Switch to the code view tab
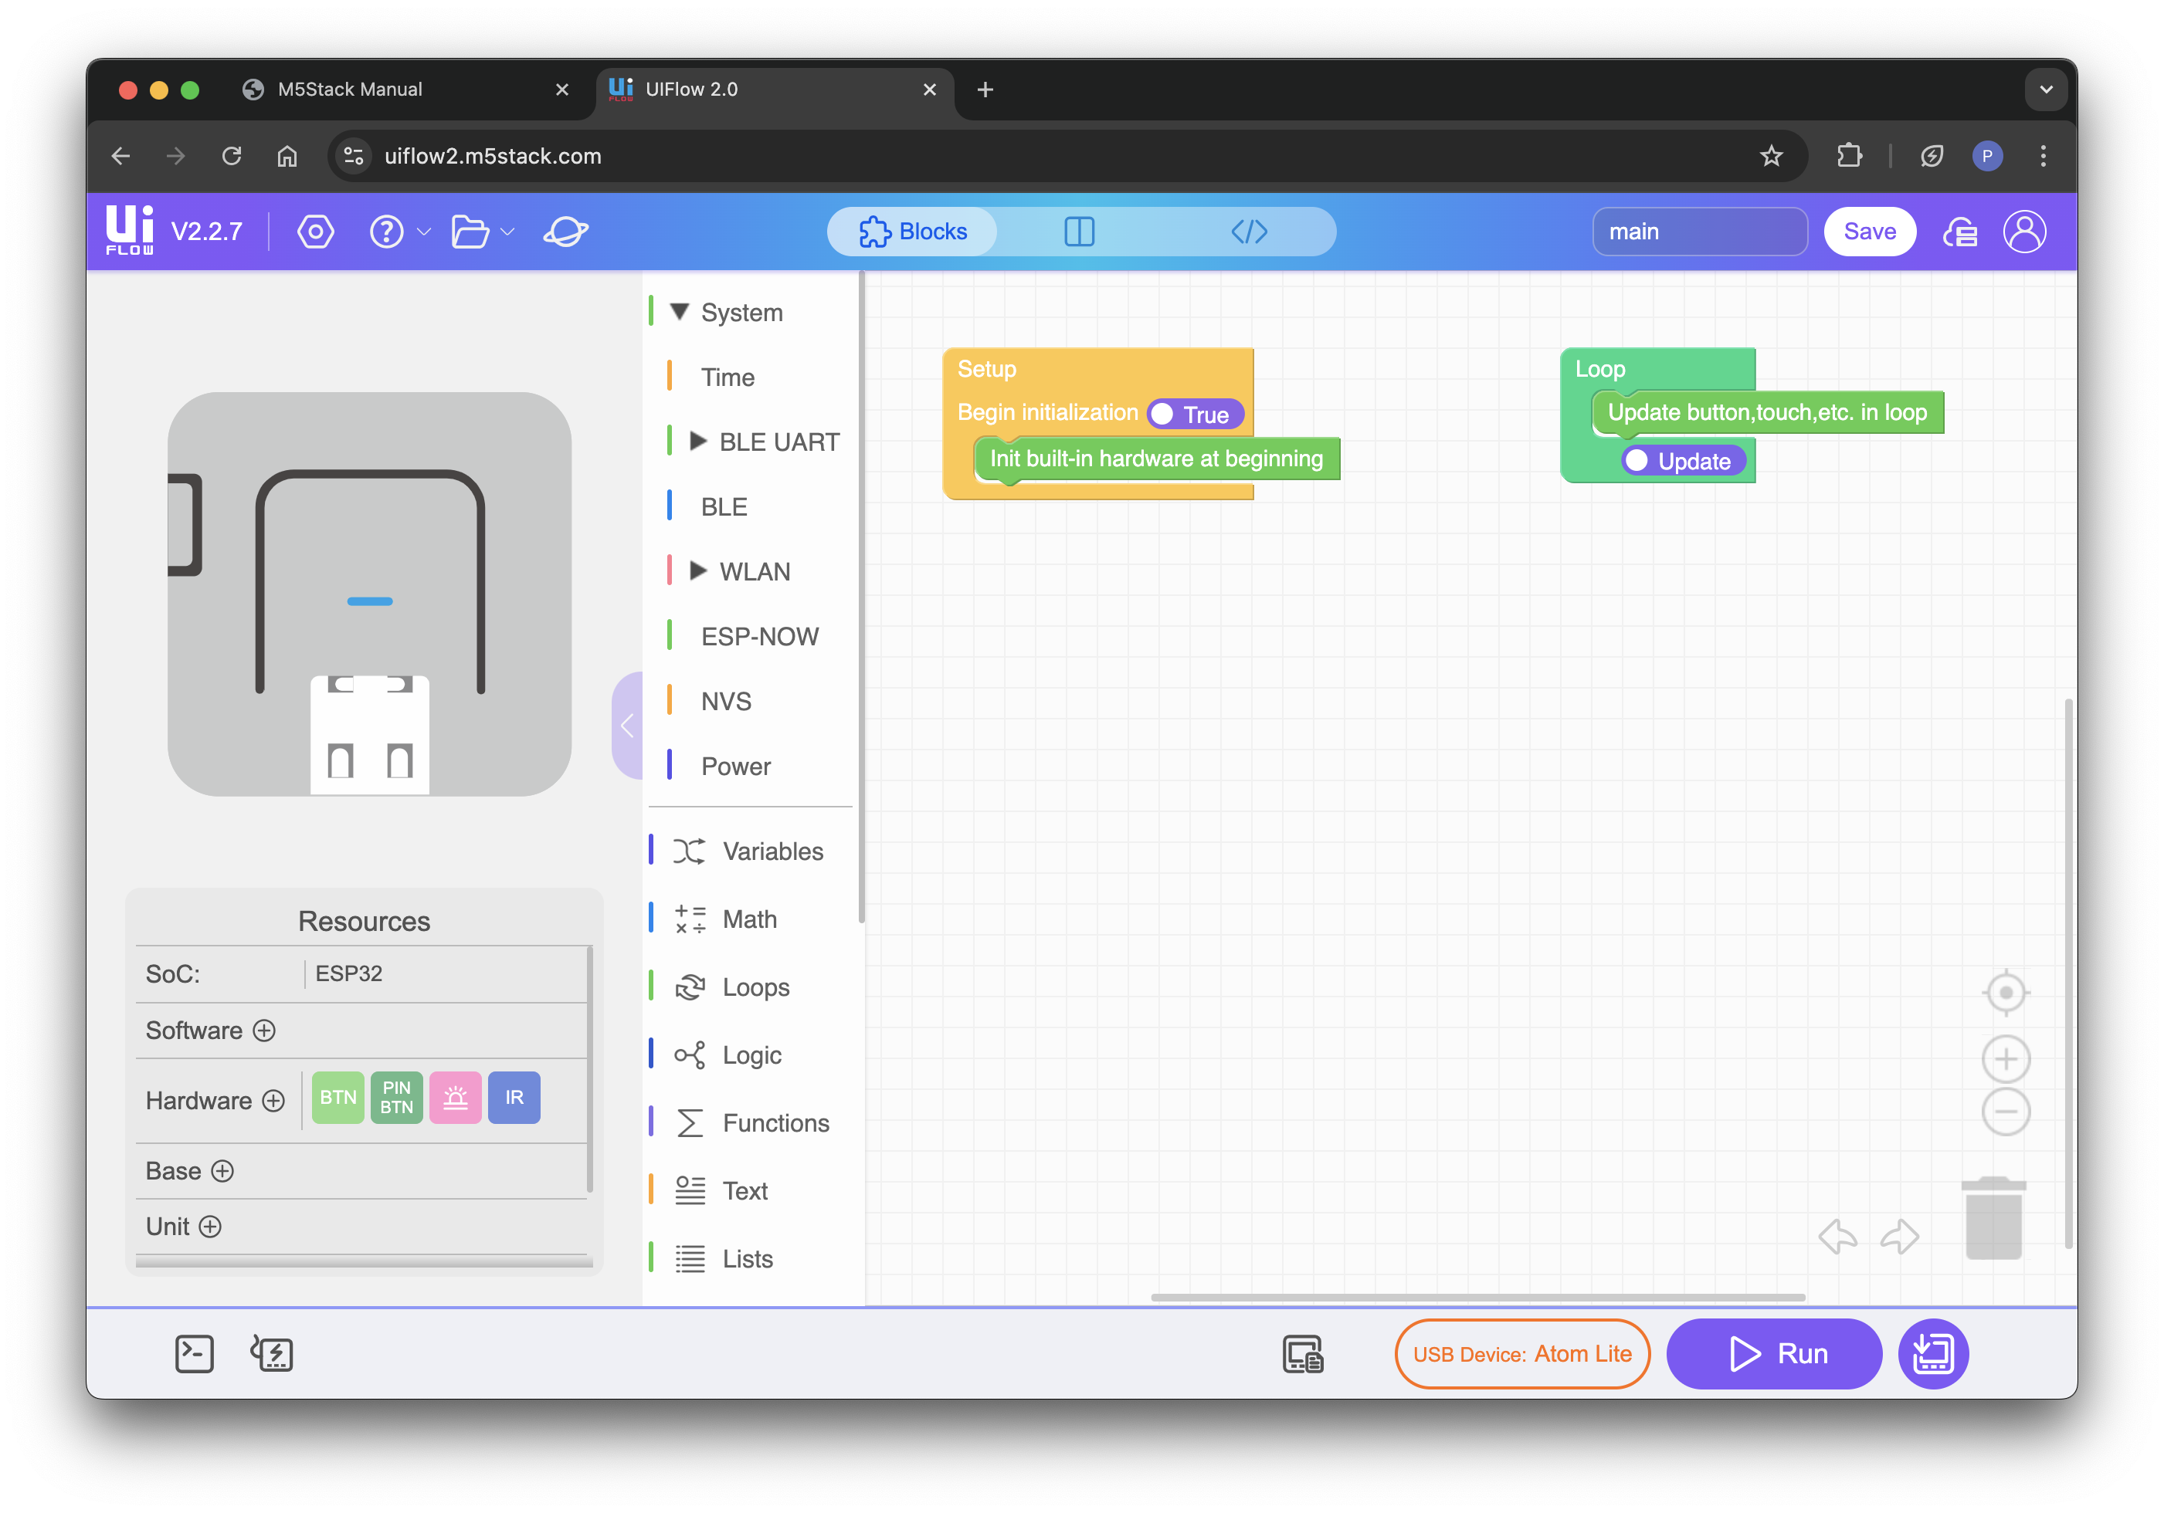Image resolution: width=2164 pixels, height=1513 pixels. 1249,232
